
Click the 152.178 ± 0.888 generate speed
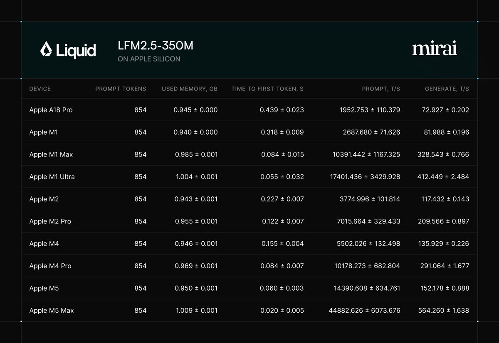click(x=444, y=288)
